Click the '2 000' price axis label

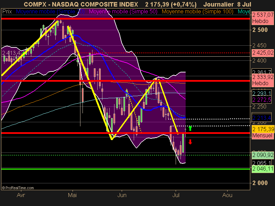click(260, 183)
